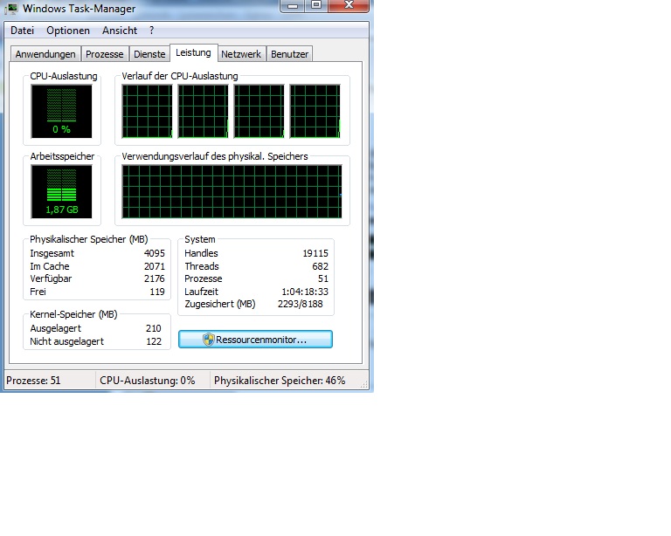671x536 pixels.
Task: Click the third CPU core history graph
Action: (259, 111)
